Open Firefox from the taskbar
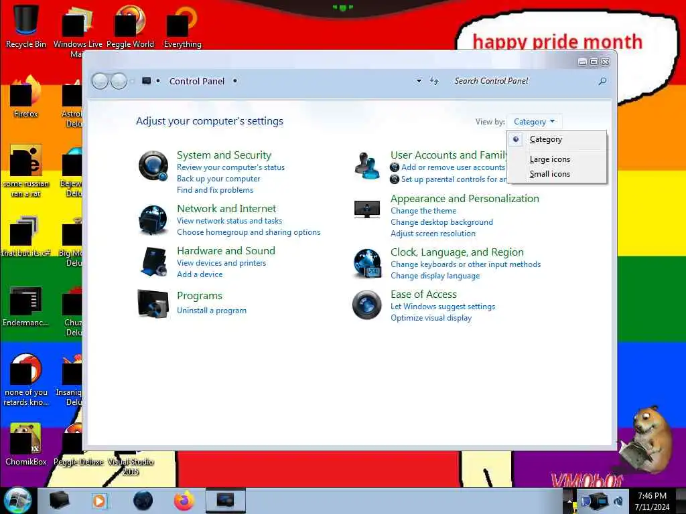The width and height of the screenshot is (686, 514). click(184, 501)
